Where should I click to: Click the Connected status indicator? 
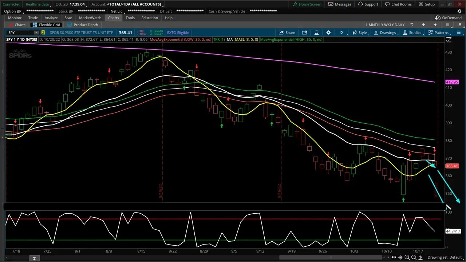coord(12,4)
